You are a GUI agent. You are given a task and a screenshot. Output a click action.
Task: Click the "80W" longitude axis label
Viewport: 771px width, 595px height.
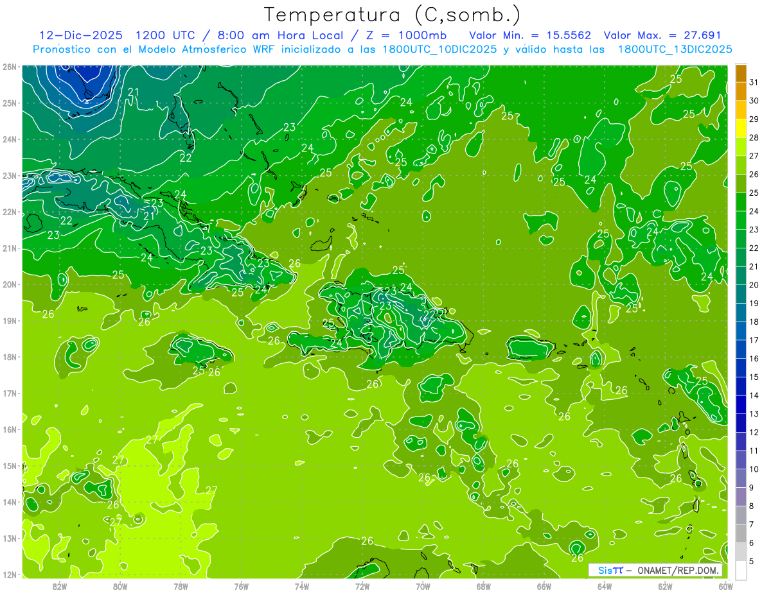(120, 586)
